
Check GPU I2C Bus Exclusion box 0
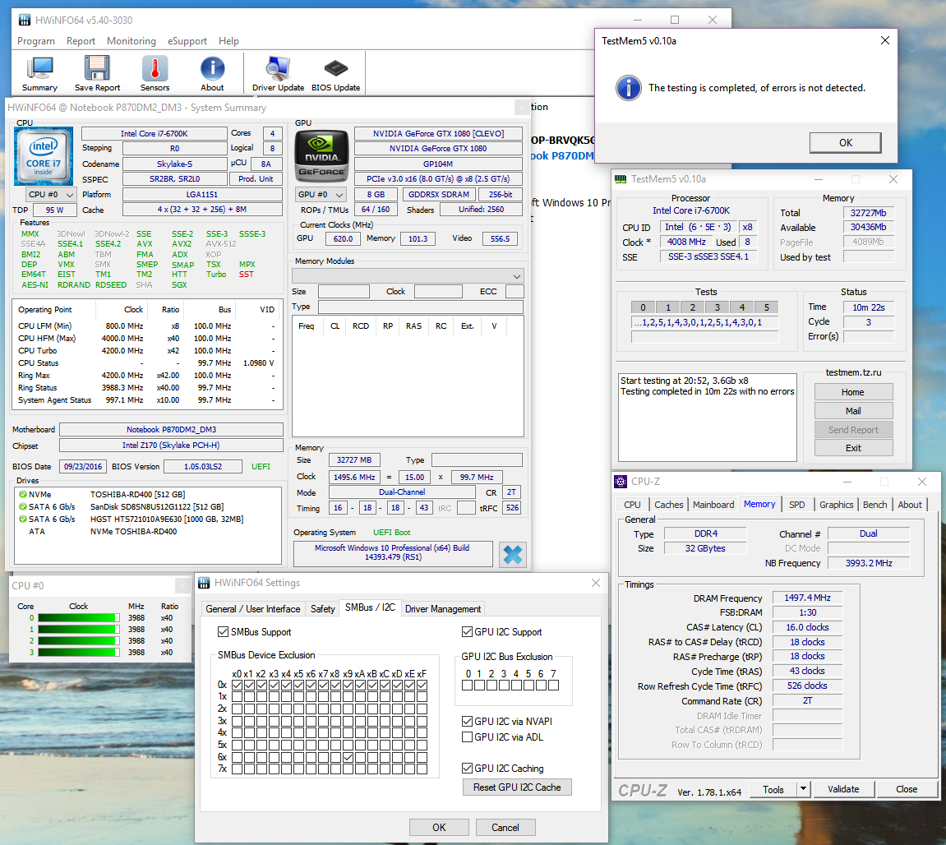pyautogui.click(x=467, y=685)
